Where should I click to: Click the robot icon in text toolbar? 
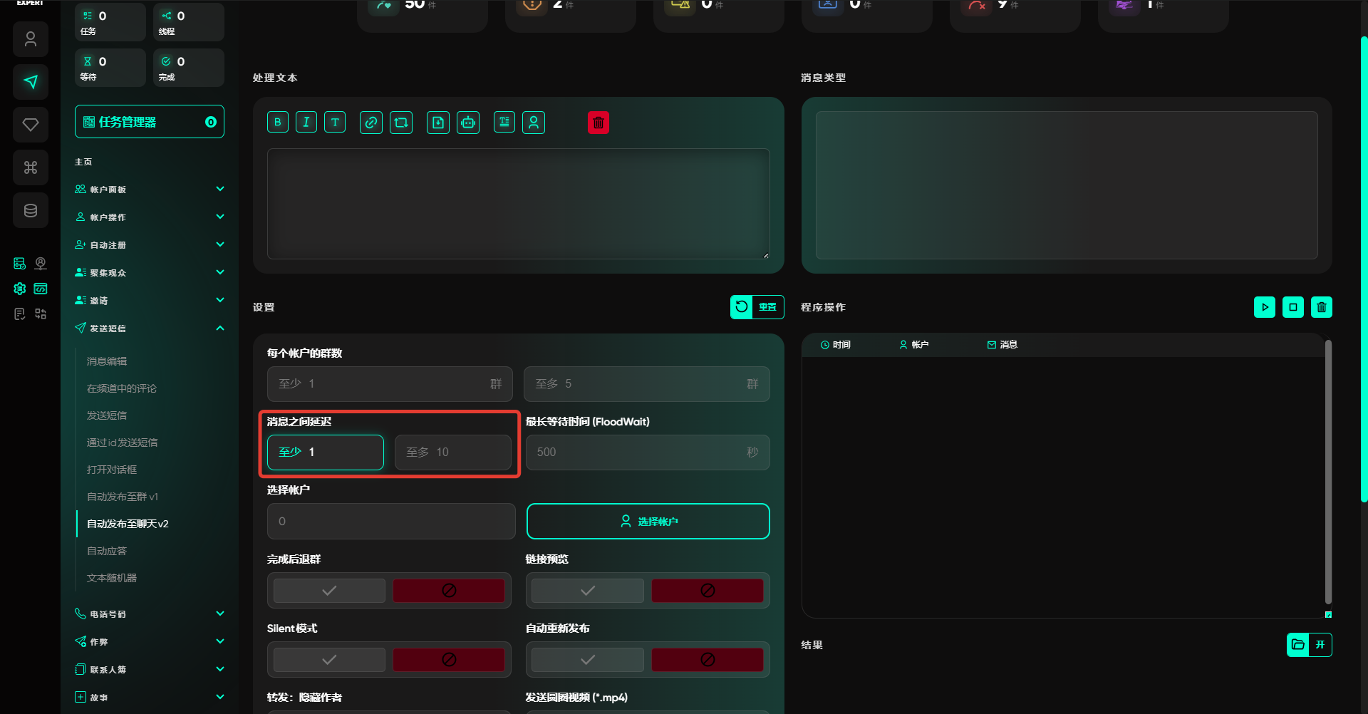pos(468,123)
